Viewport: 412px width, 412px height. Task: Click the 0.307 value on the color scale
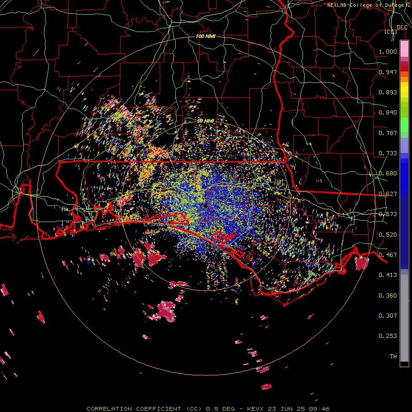[388, 315]
